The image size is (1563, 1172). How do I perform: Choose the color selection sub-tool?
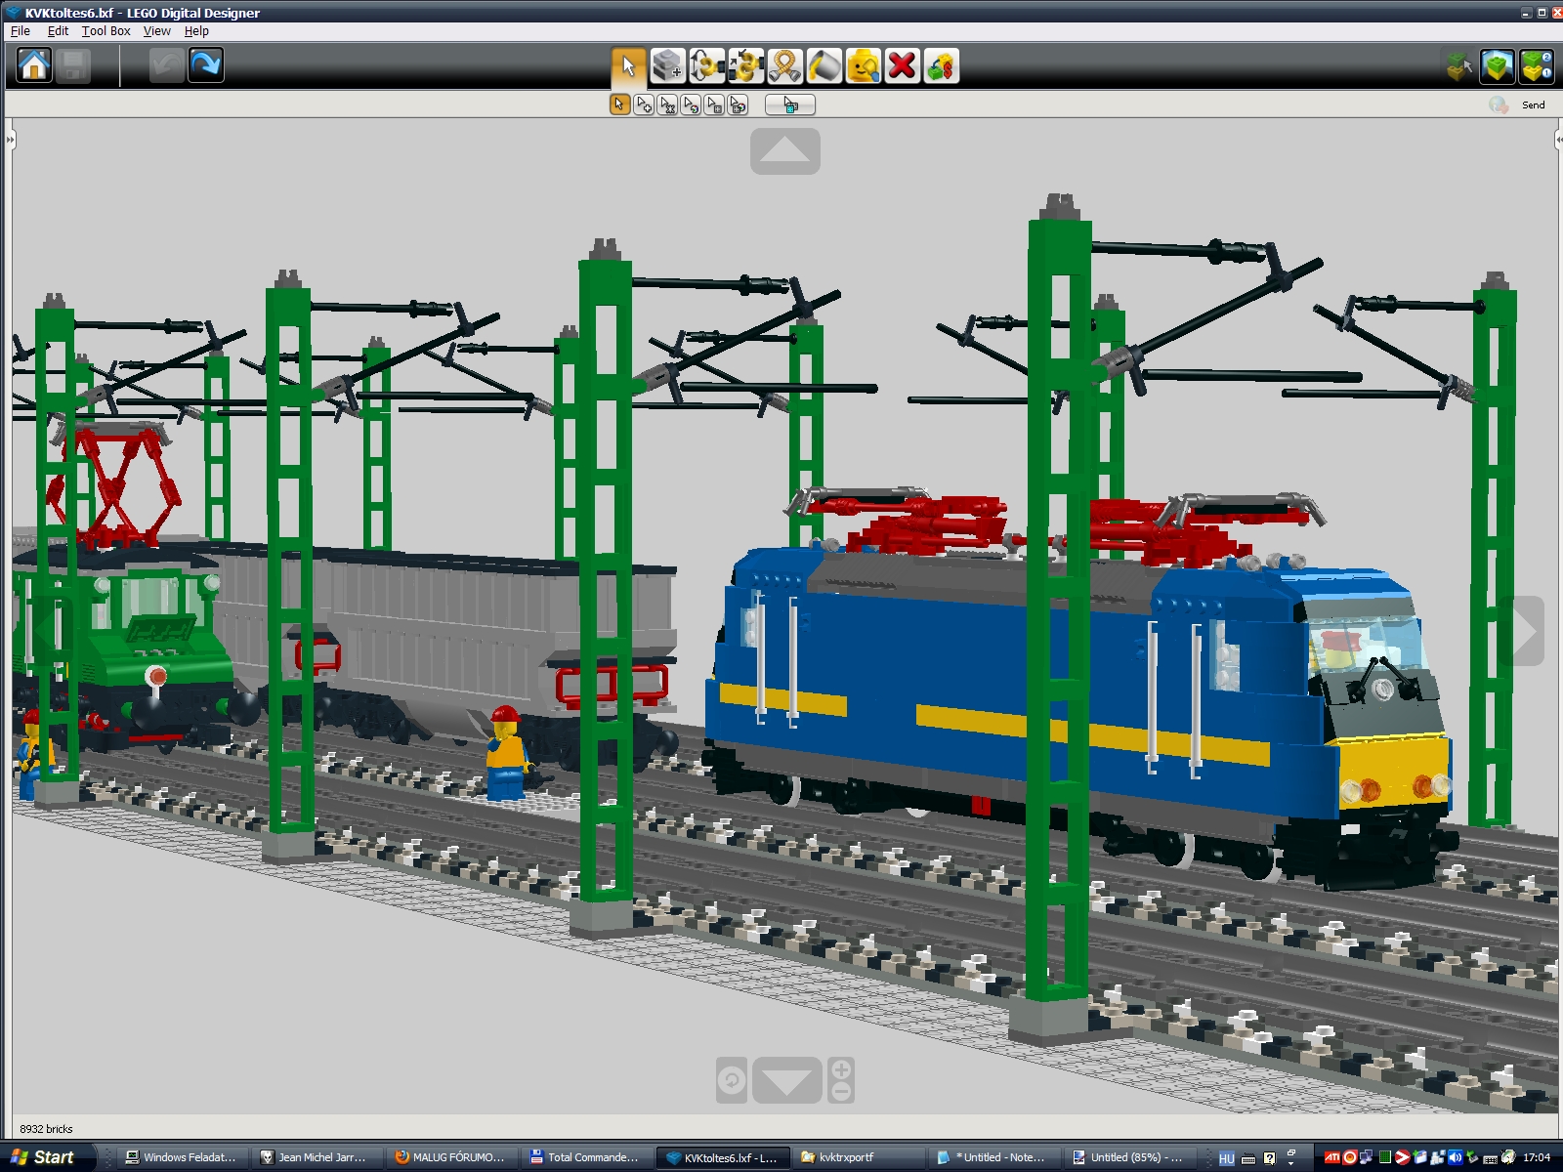(691, 105)
